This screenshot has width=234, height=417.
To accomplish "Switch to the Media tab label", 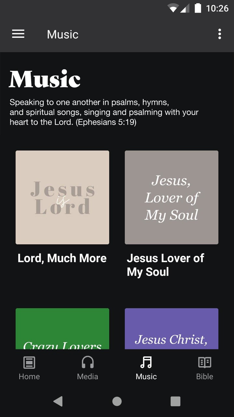I will pos(88,377).
